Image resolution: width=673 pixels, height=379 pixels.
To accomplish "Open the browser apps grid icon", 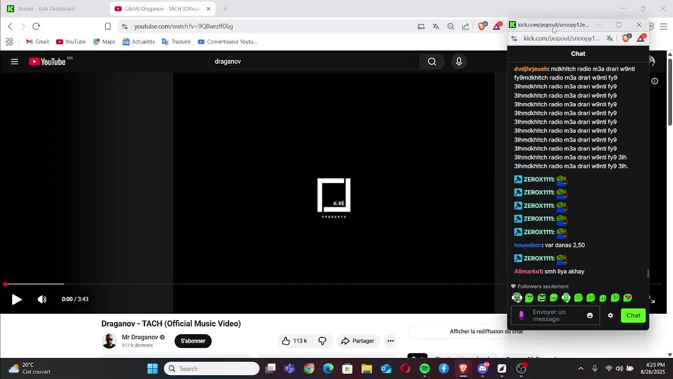I will (x=9, y=42).
